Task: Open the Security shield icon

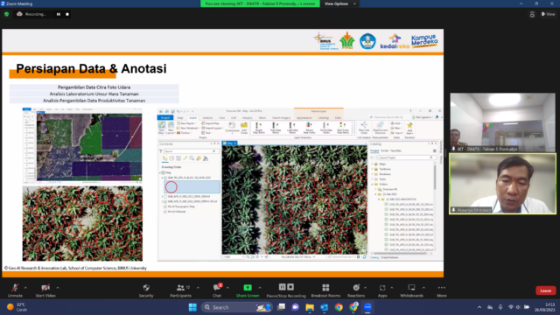Action: coord(146,290)
